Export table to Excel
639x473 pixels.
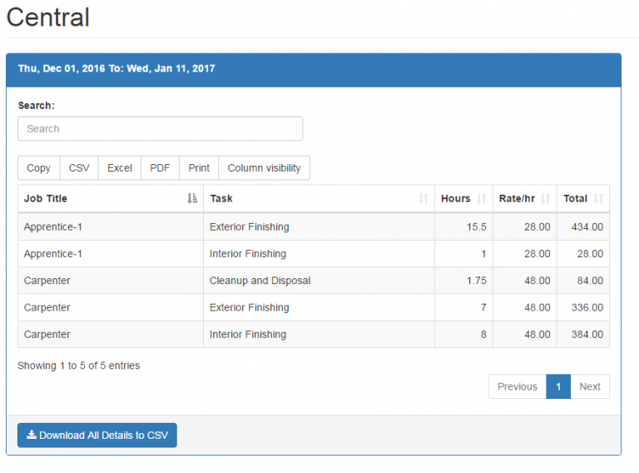tap(120, 168)
